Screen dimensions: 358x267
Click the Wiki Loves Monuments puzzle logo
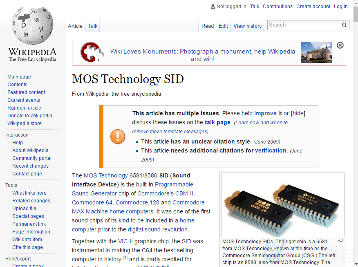coord(92,52)
